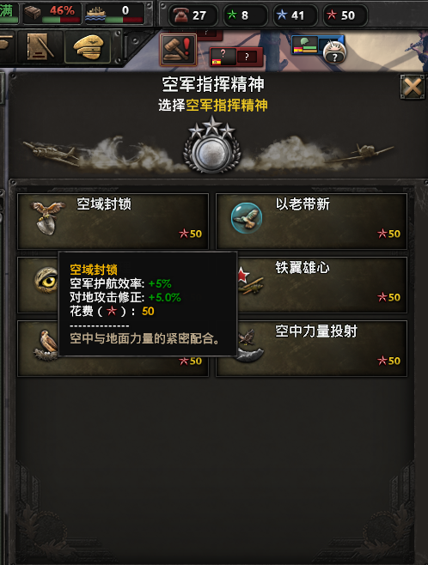Select the green star army experience counter
The height and width of the screenshot is (565, 428).
click(245, 15)
